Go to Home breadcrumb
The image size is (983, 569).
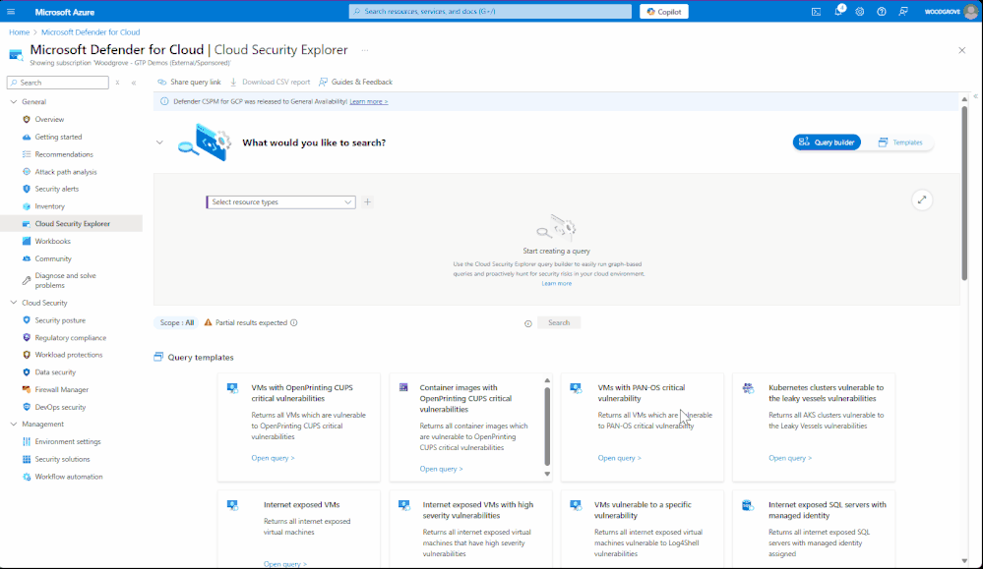click(19, 31)
